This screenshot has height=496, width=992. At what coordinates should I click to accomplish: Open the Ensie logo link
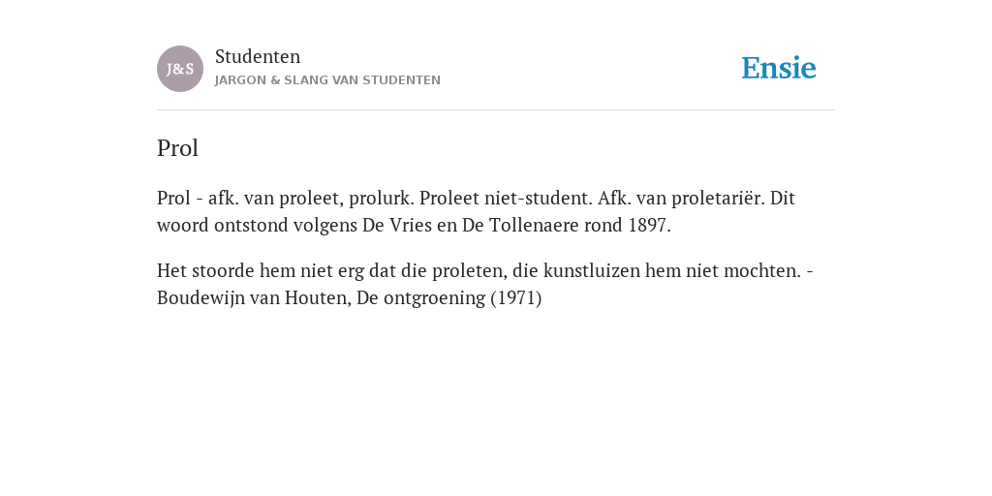tap(779, 68)
